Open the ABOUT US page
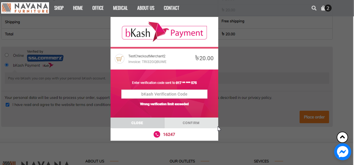Image resolution: width=354 pixels, height=165 pixels. [x=146, y=8]
